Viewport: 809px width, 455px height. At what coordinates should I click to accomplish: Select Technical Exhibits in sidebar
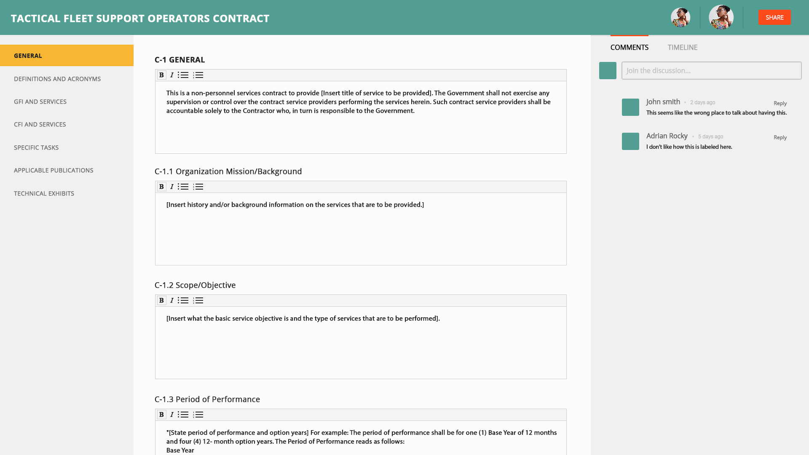tap(44, 193)
